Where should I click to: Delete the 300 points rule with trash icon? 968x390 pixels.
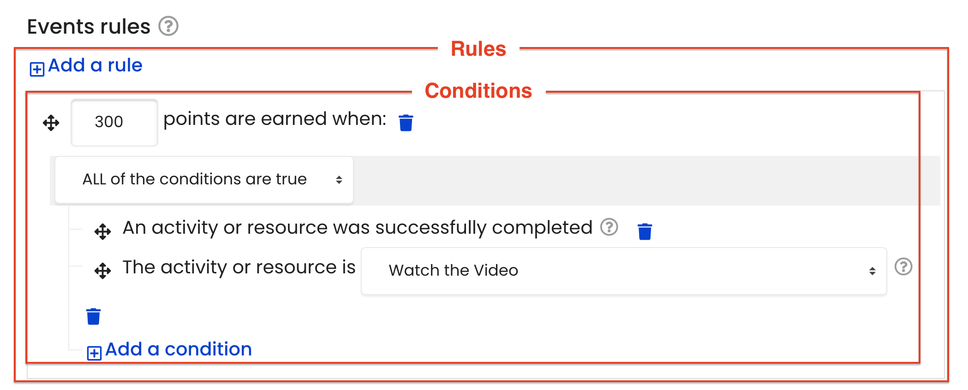click(406, 123)
